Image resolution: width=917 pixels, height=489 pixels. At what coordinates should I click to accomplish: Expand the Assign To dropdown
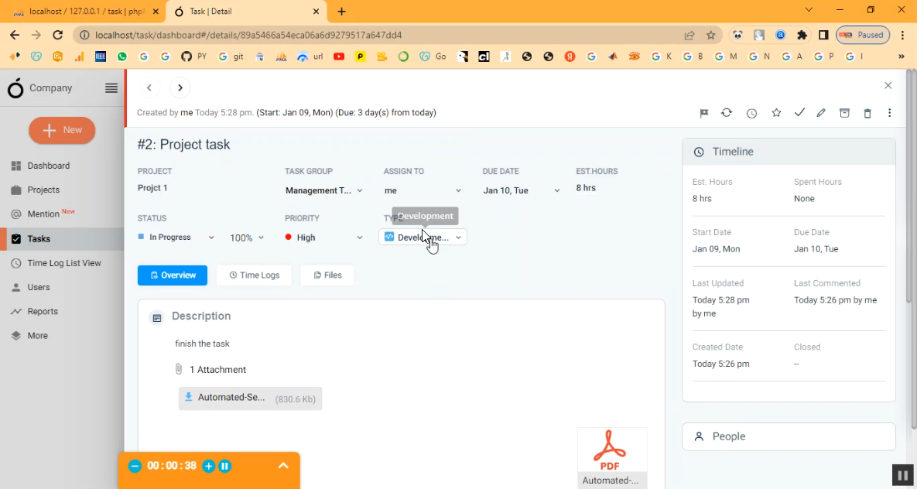pyautogui.click(x=423, y=190)
